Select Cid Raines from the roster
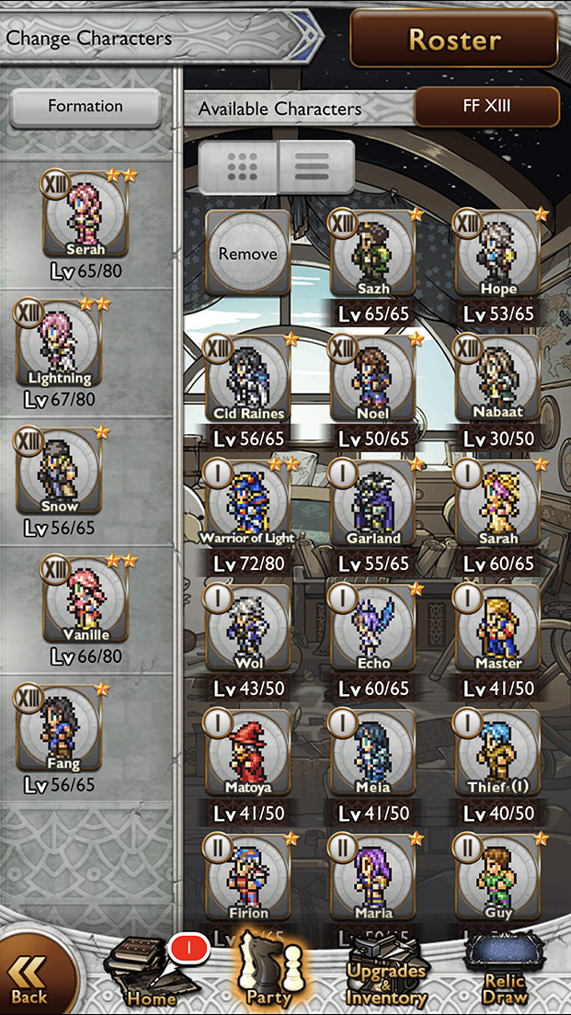The height and width of the screenshot is (1015, 571). [248, 378]
